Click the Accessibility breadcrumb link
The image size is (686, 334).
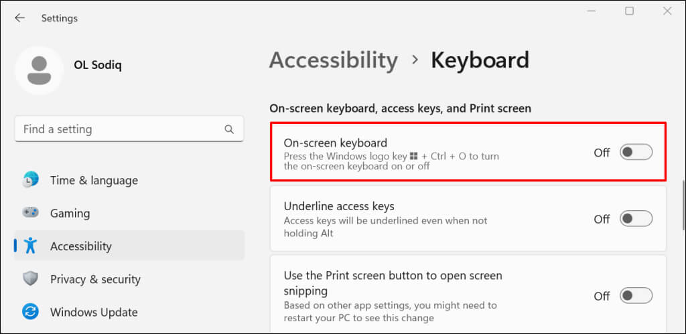(x=333, y=60)
